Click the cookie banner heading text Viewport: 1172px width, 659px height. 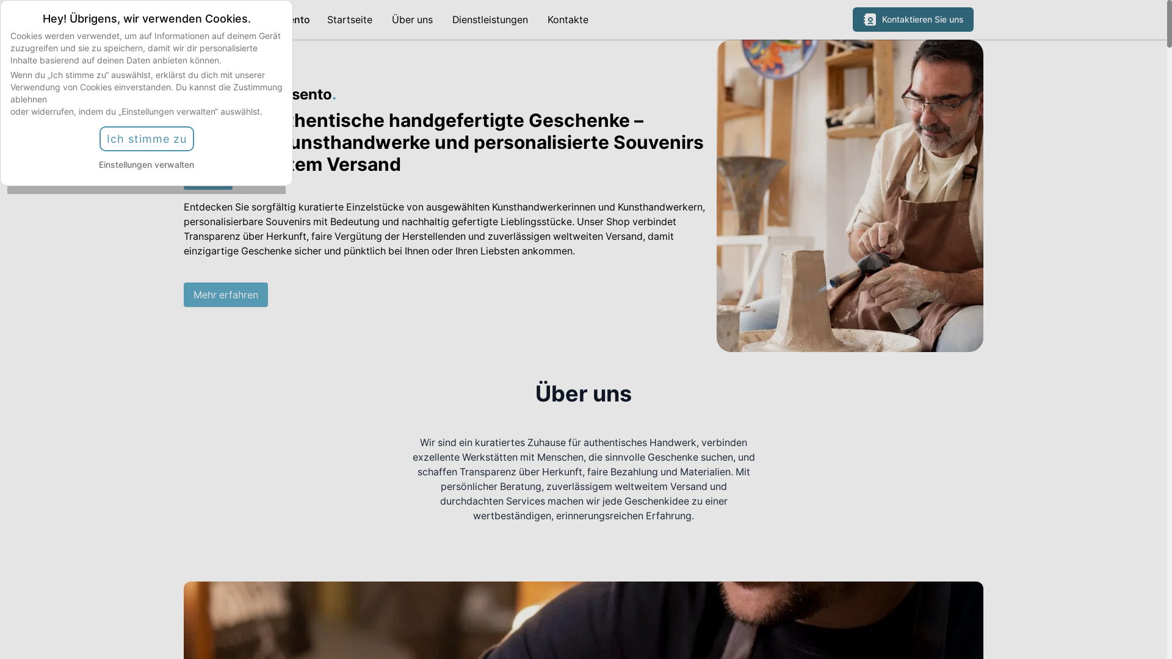coord(146,19)
